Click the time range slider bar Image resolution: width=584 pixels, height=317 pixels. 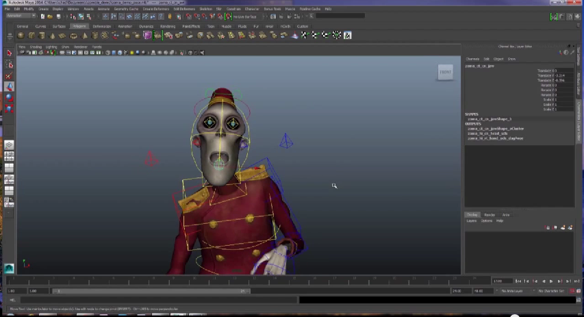[x=151, y=291]
